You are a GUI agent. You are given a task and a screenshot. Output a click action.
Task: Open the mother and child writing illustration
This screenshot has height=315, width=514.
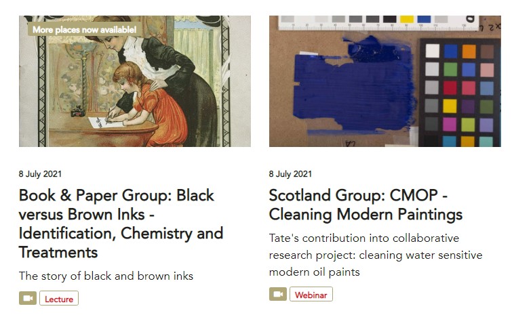(x=135, y=81)
